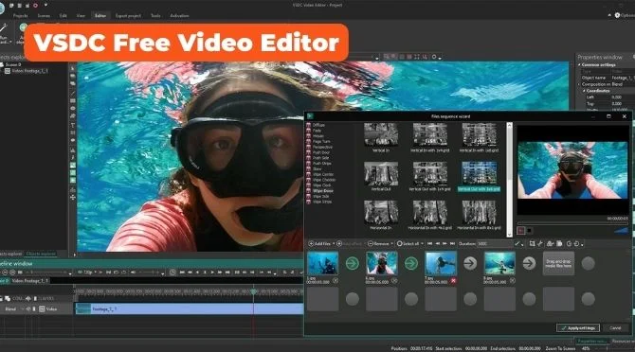Screen dimensions: 635x352
Task: Open the Add files dropdown arrow
Action: [334, 244]
